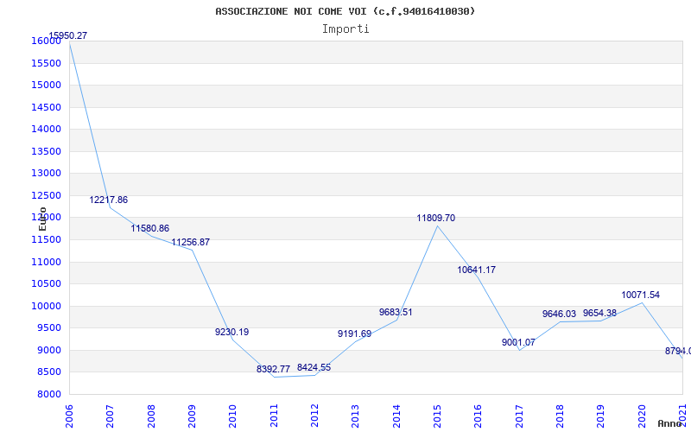Click x-axis year 2013
Screen dimensions: 691x432
355,416
